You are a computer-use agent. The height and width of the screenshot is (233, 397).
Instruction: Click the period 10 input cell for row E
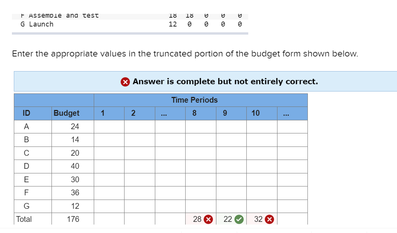261,179
